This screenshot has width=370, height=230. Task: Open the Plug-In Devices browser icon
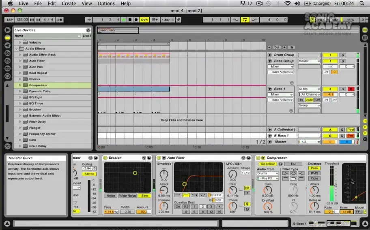(7, 45)
